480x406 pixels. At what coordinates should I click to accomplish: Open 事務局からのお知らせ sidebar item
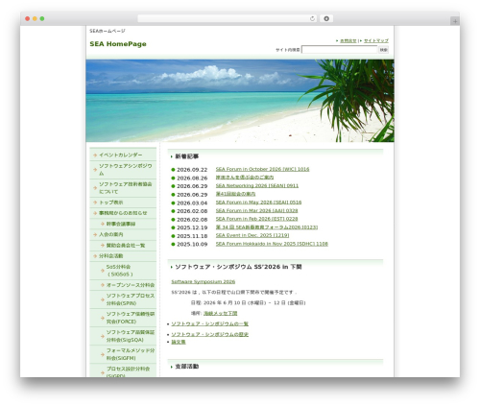(123, 213)
